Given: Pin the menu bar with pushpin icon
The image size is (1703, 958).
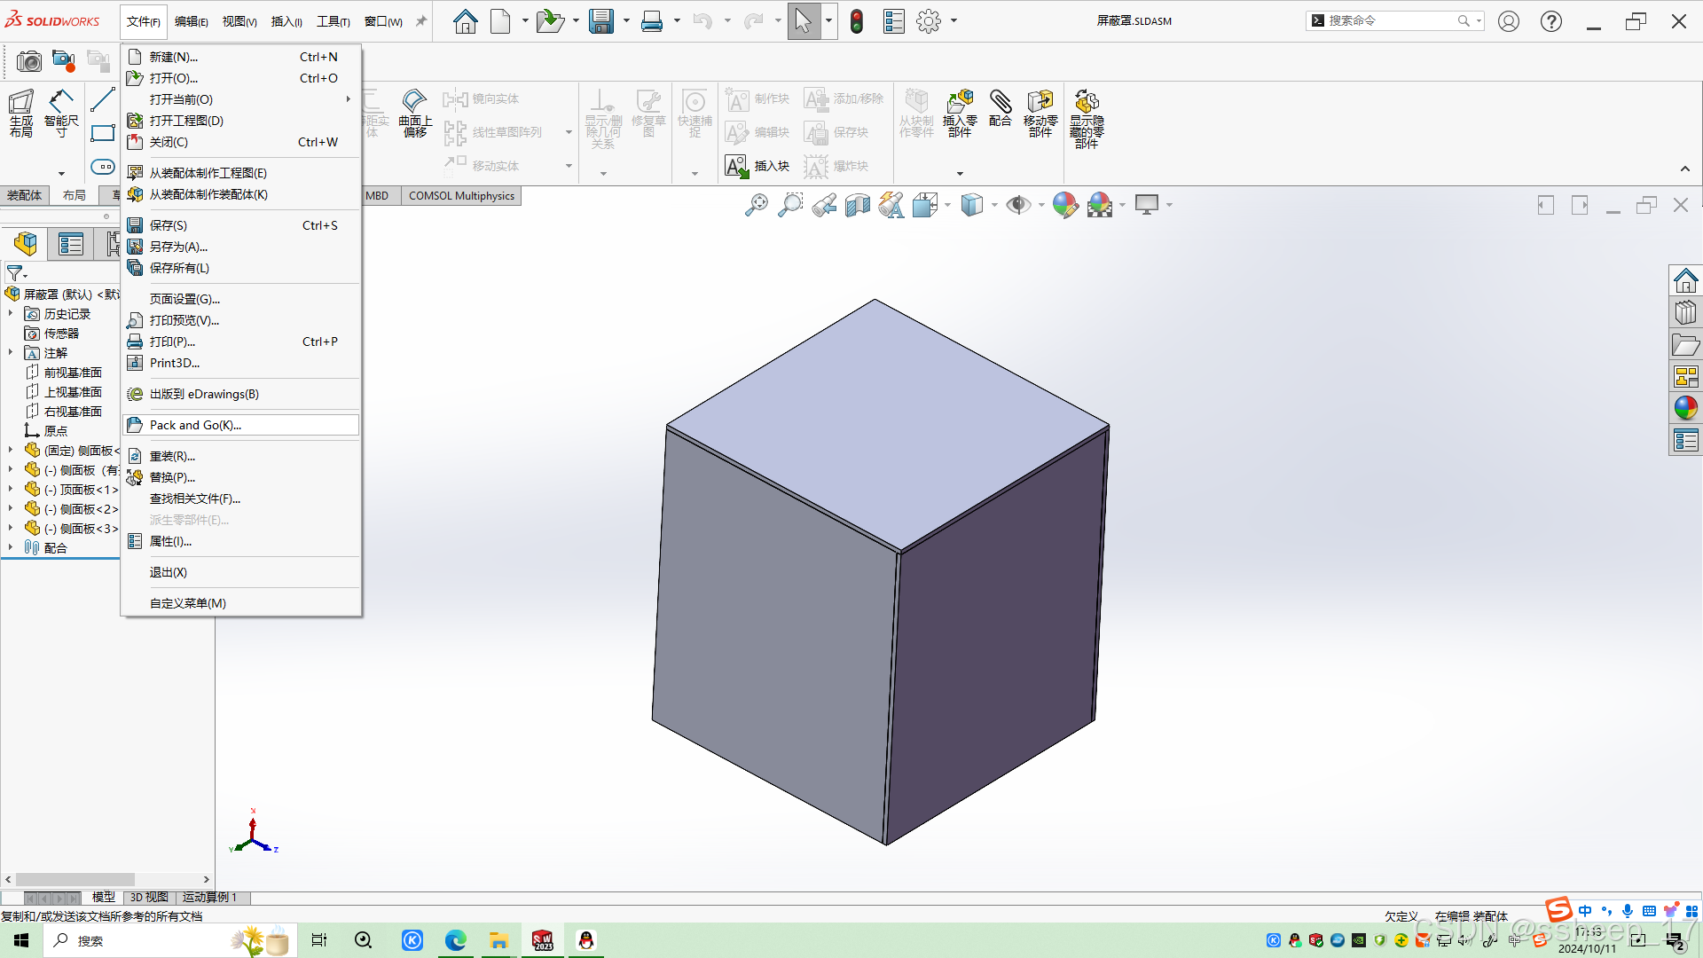Looking at the screenshot, I should (x=421, y=21).
